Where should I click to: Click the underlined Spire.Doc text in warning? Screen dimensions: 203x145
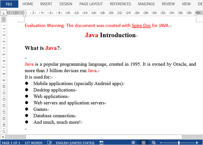pos(141,25)
